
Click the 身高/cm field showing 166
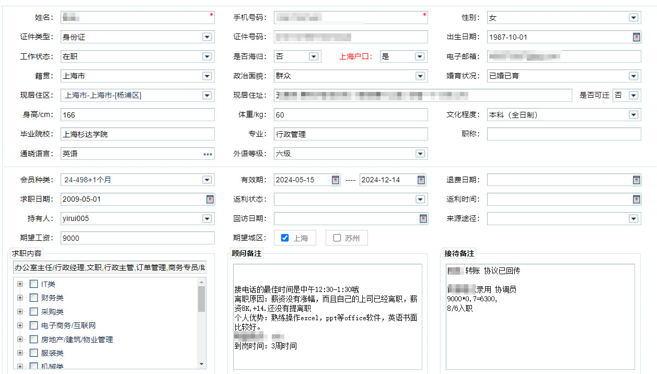pos(137,115)
